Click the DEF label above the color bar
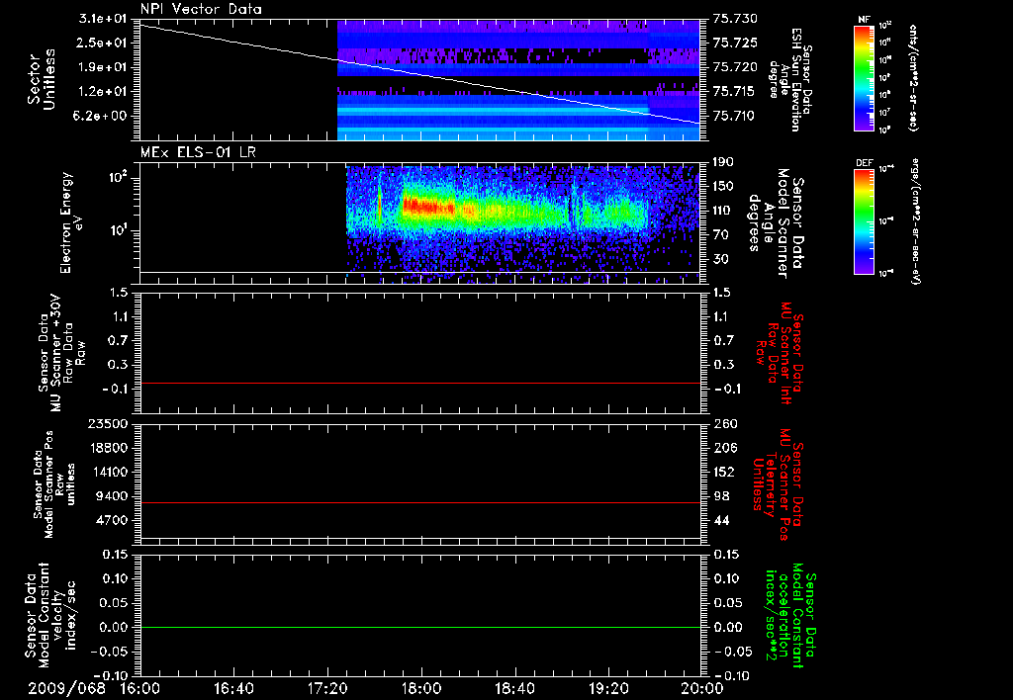The image size is (1013, 700). [x=865, y=163]
